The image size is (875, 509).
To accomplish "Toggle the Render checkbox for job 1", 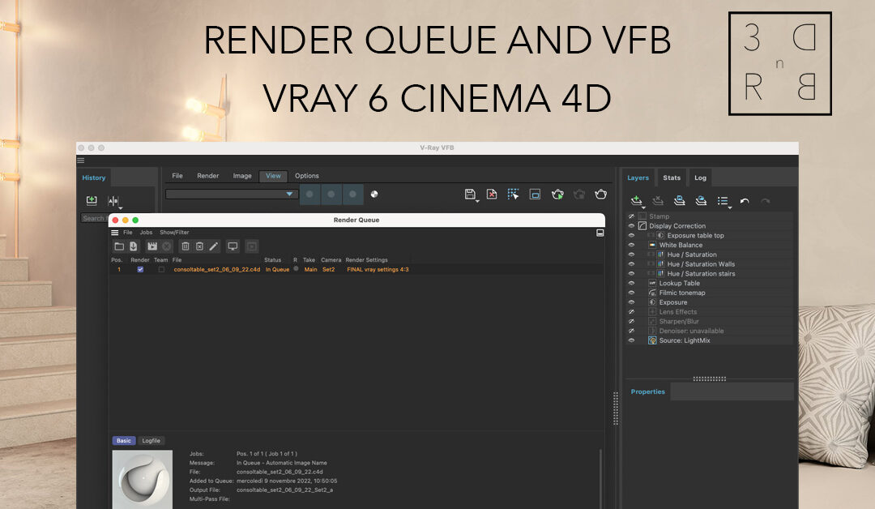I will [x=140, y=270].
